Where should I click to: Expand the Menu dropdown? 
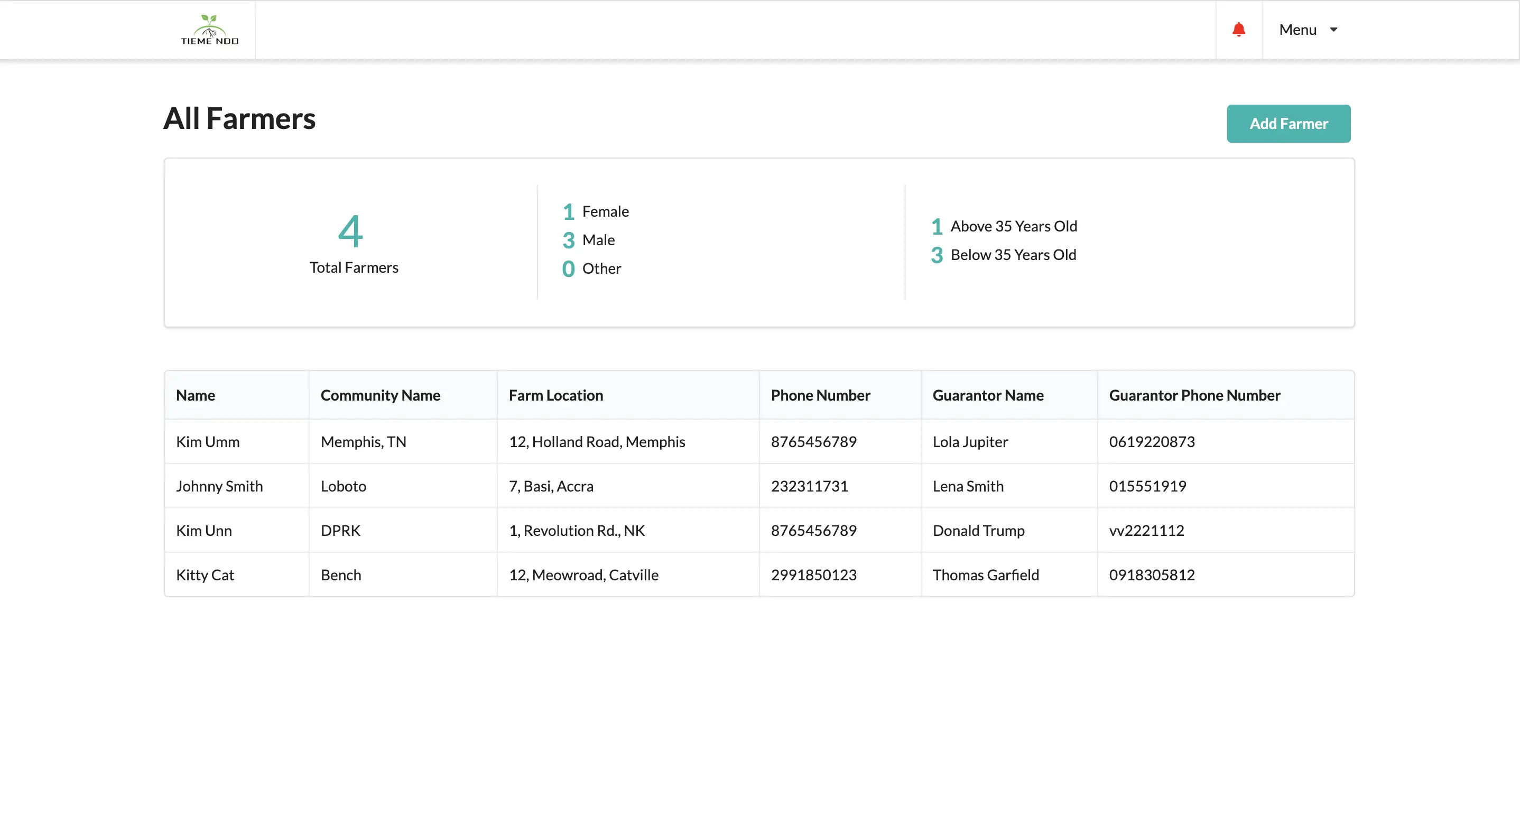tap(1308, 30)
